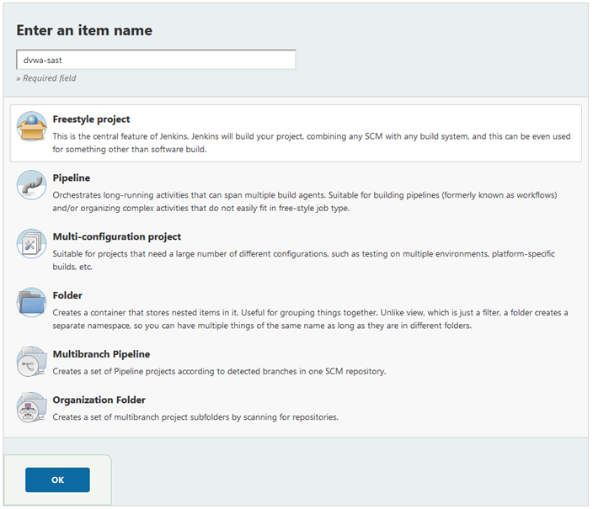Choose the Multibranch Pipeline heading
Image resolution: width=593 pixels, height=509 pixels.
tap(101, 354)
